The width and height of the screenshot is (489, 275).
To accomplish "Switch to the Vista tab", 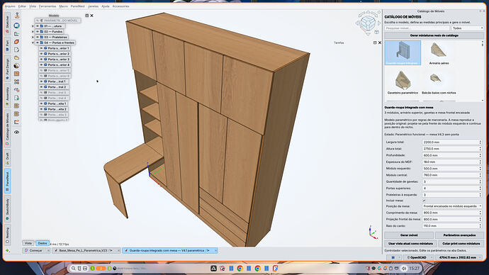I will pos(28,243).
